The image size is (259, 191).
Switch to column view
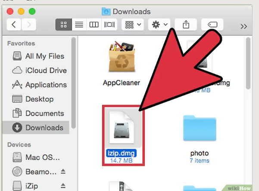94,25
